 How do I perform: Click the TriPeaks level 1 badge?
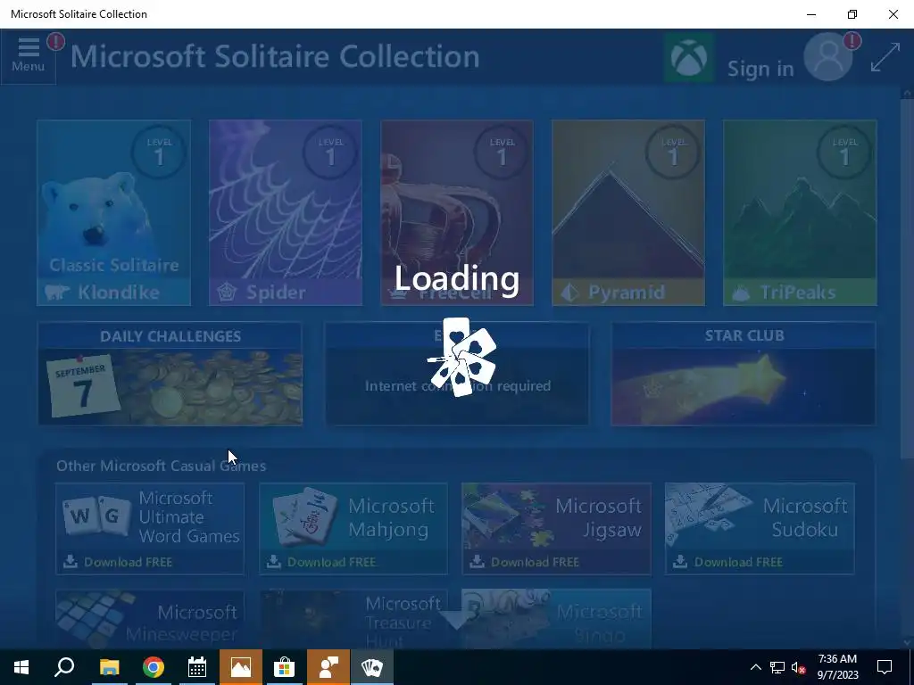pyautogui.click(x=844, y=152)
